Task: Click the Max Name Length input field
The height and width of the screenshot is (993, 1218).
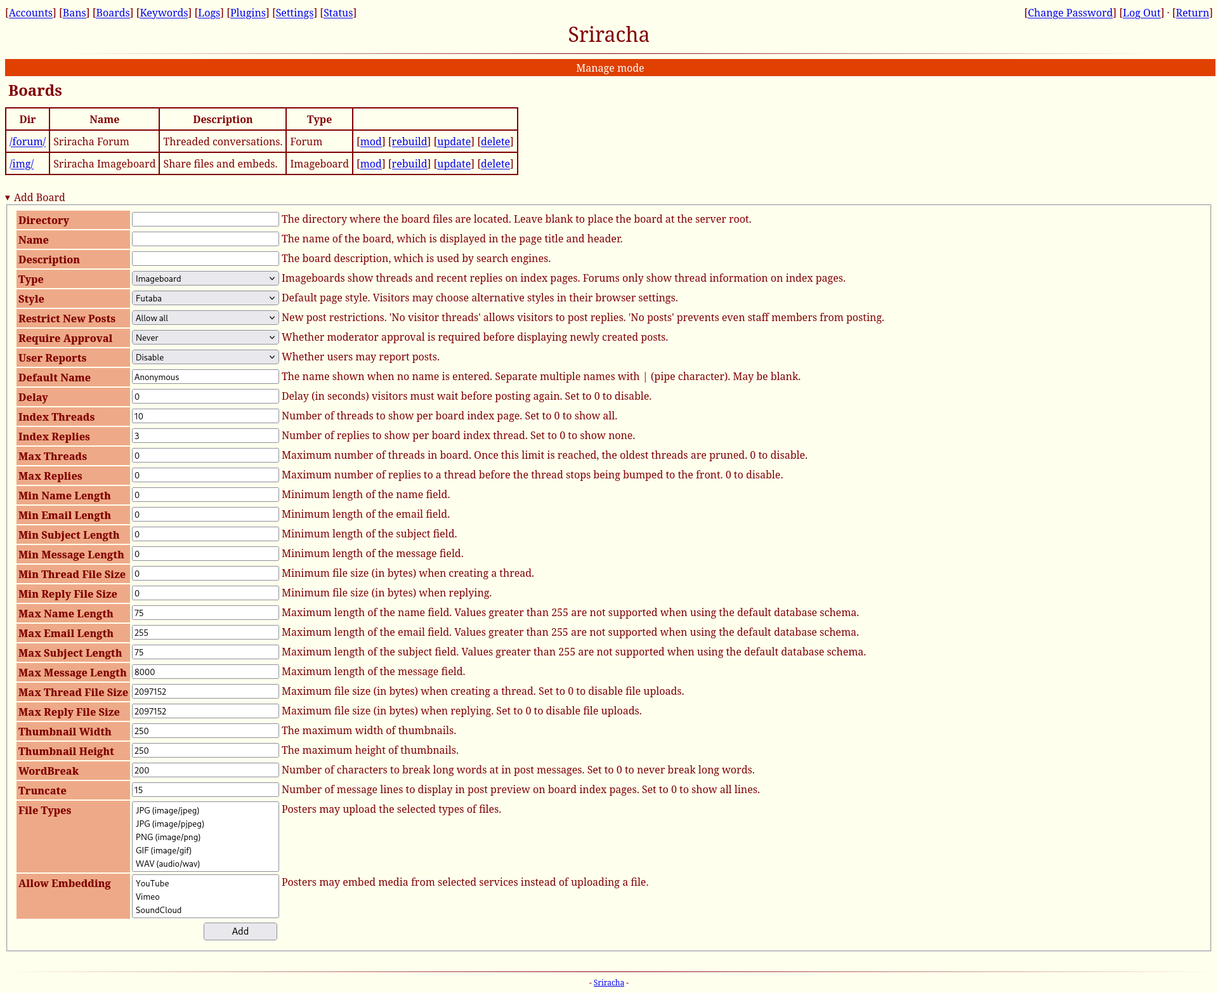Action: point(206,613)
